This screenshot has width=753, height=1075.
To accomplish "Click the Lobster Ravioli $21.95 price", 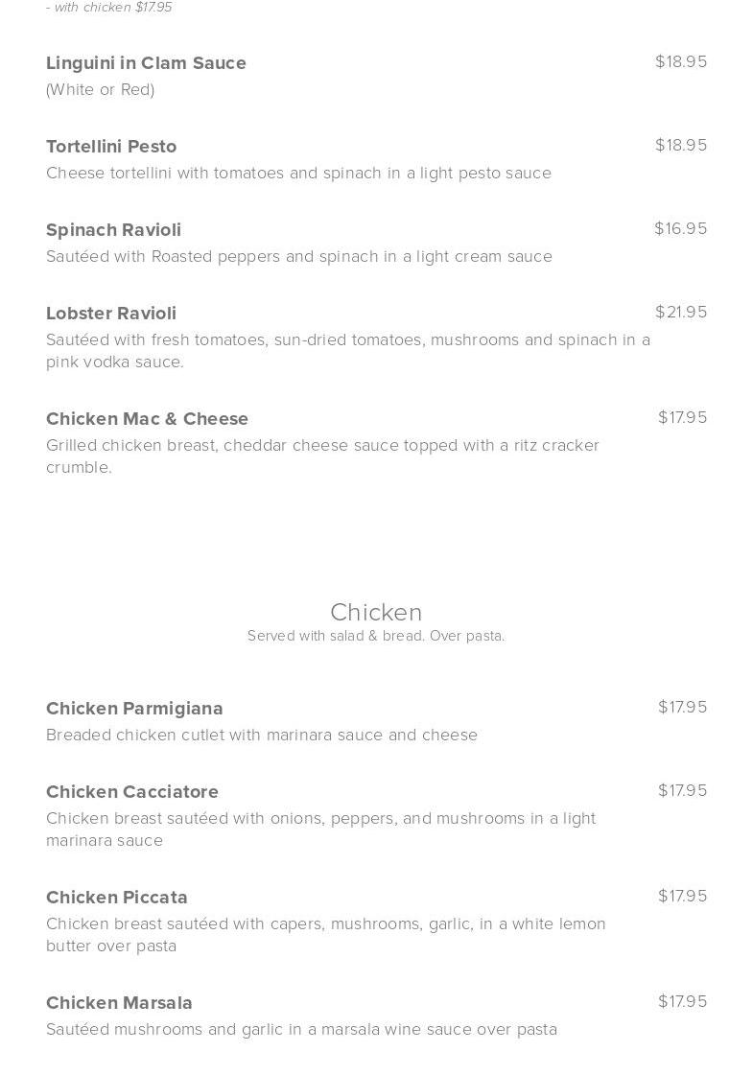I will 681,313.
